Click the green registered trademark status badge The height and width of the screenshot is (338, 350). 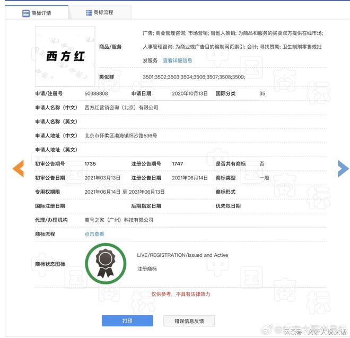(106, 264)
